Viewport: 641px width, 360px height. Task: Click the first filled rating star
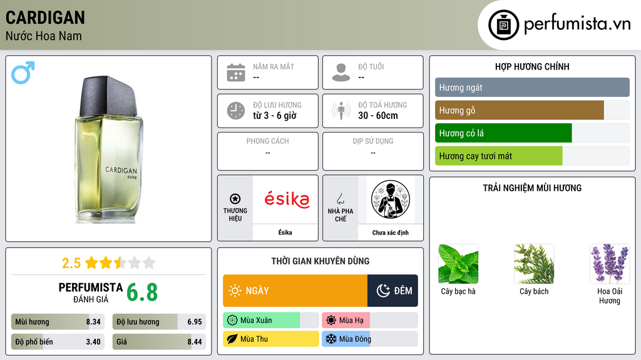coord(91,262)
